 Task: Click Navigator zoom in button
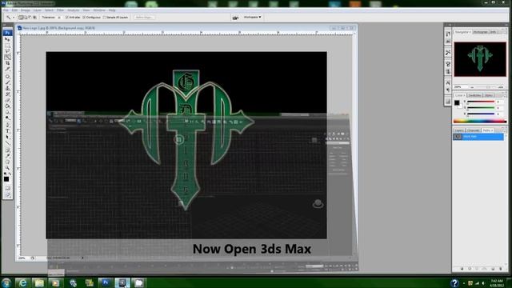(501, 87)
